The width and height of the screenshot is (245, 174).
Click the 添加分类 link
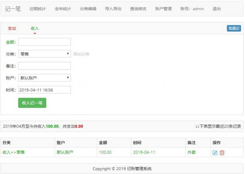tap(81, 54)
